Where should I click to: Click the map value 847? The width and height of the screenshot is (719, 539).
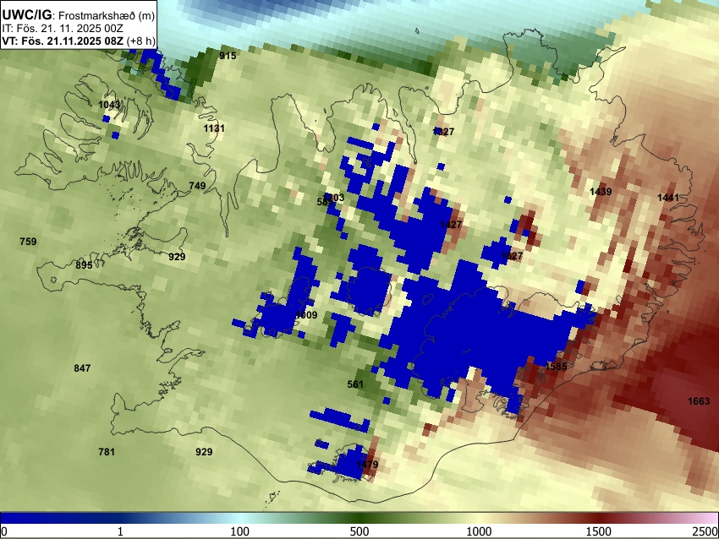[x=82, y=368]
